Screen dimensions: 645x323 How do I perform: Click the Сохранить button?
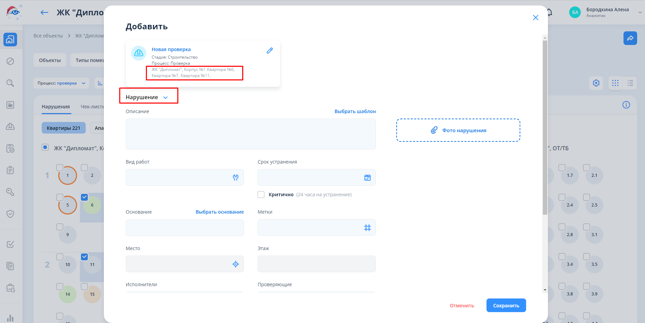506,306
